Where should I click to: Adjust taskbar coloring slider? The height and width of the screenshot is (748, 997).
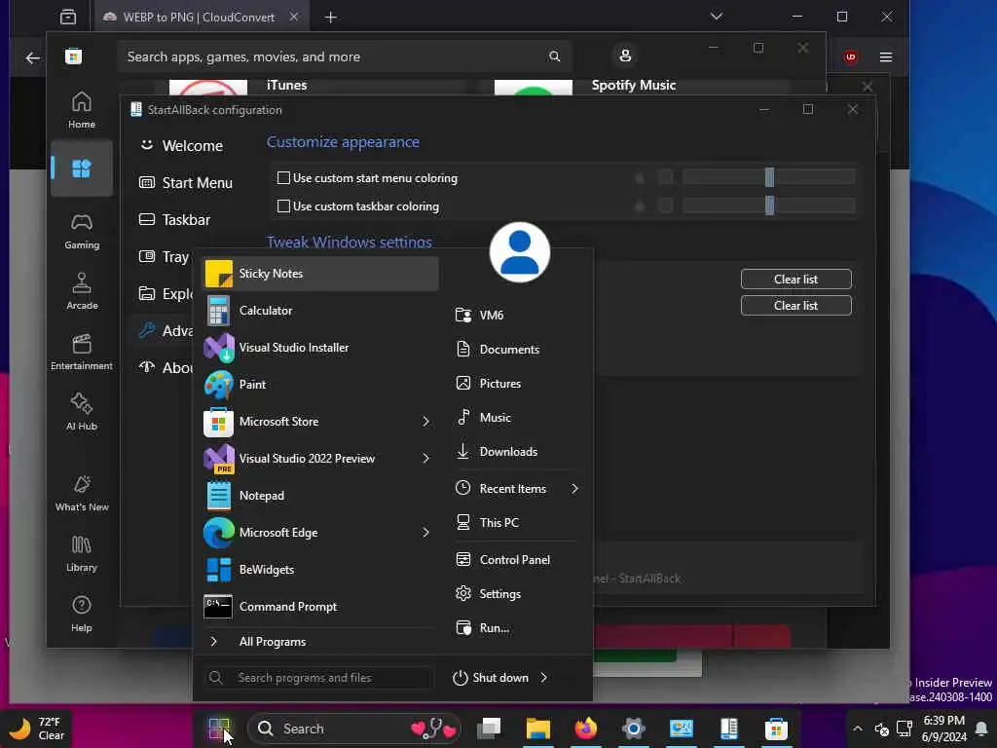point(769,205)
